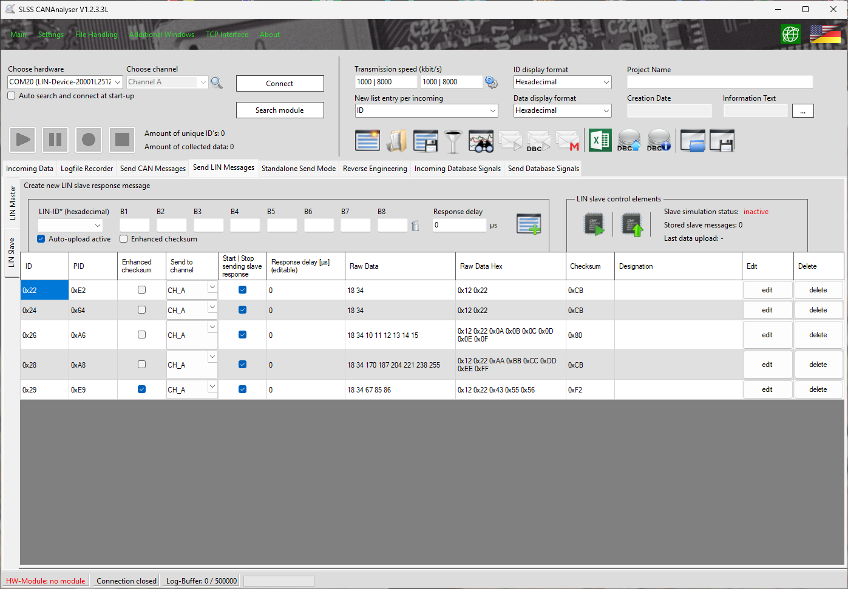The height and width of the screenshot is (589, 848).
Task: Click the chip with green upload arrow
Action: [633, 224]
